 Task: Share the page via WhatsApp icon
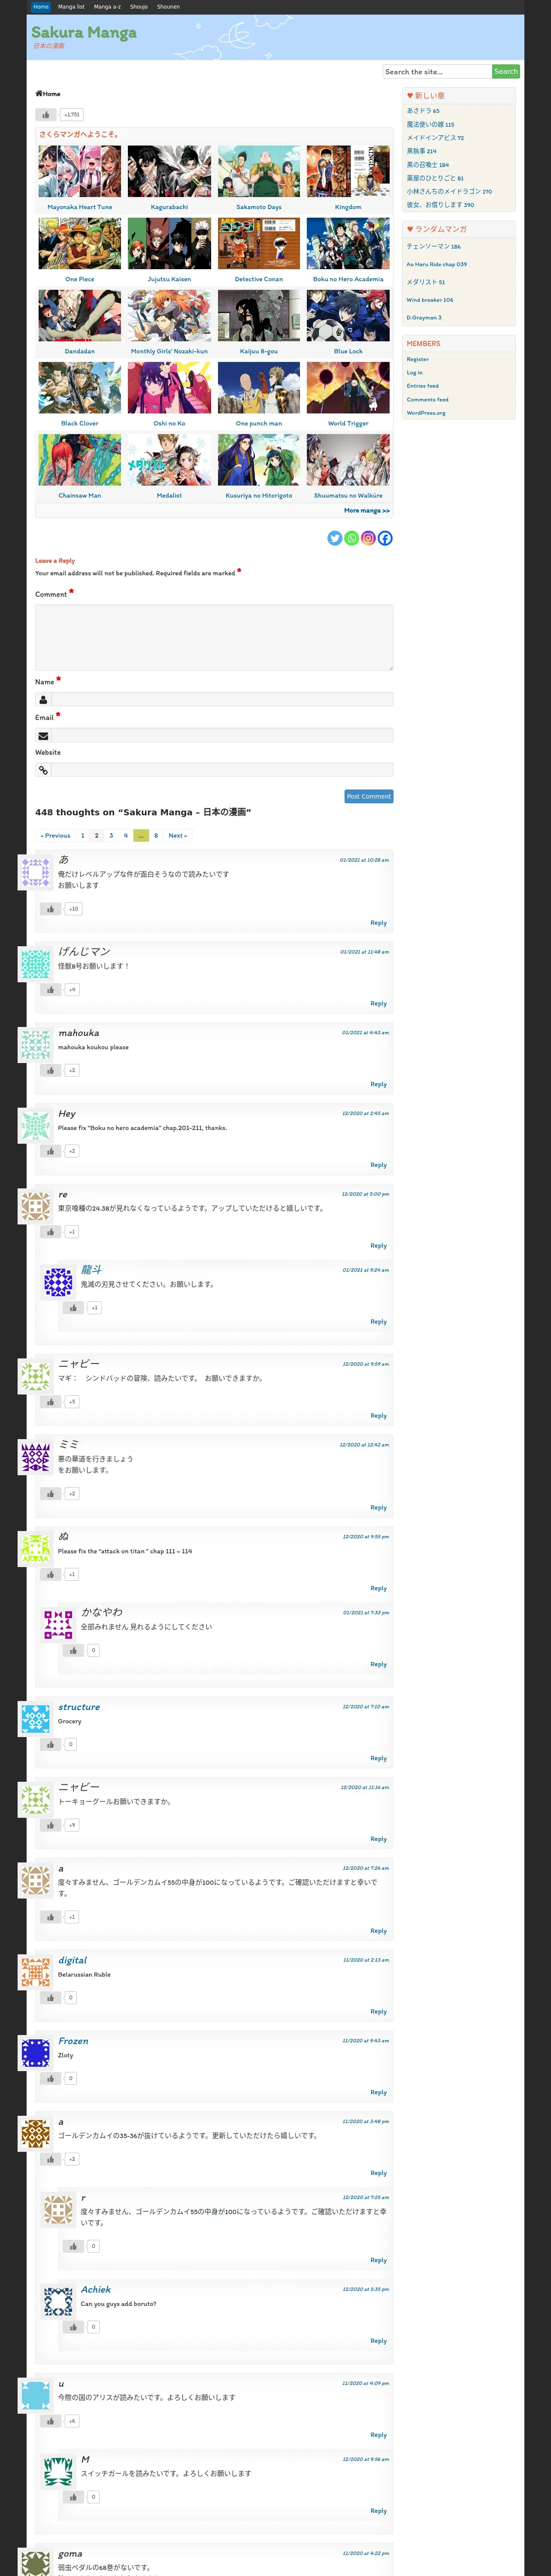tap(352, 538)
